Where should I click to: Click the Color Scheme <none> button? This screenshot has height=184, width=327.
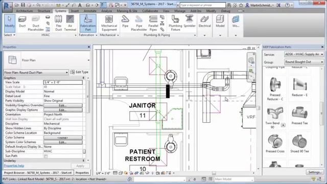(63, 137)
